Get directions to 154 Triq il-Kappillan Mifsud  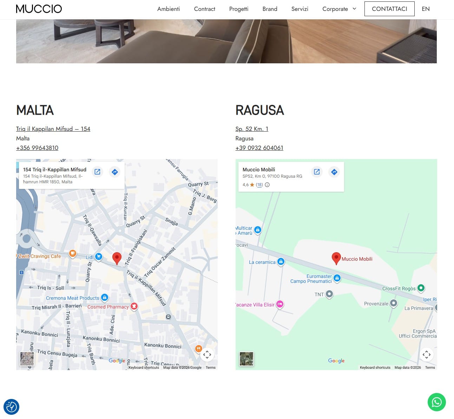(115, 172)
